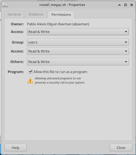Close the dialog using title bar X
The width and height of the screenshot is (136, 155).
coord(132,5)
